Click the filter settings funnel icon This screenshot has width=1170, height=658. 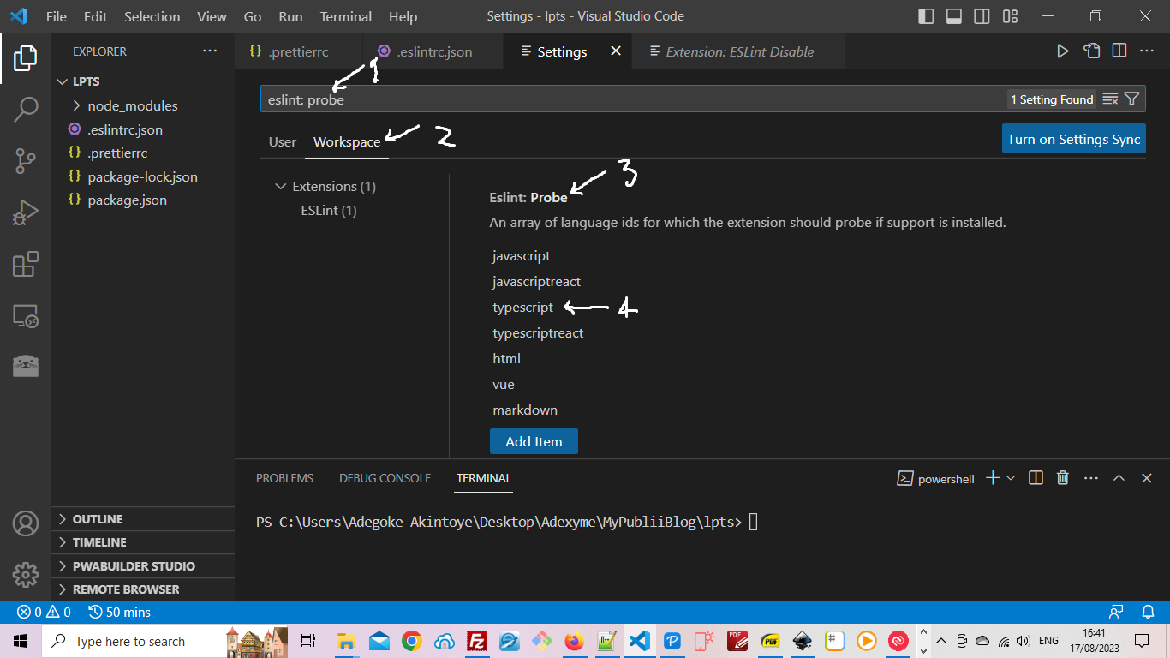(1131, 99)
